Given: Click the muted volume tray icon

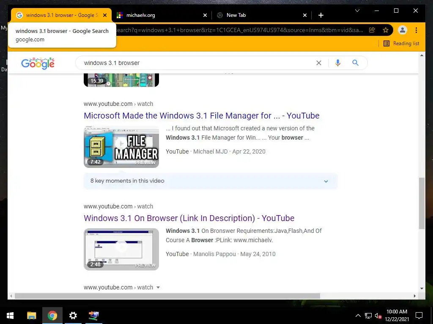Looking at the screenshot, I should point(378,316).
